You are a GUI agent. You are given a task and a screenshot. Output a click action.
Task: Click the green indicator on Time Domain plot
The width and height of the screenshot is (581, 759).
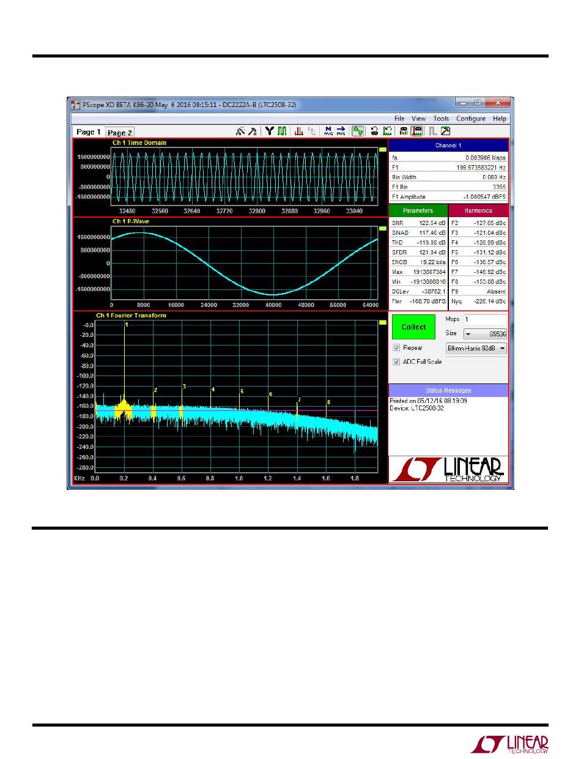(x=383, y=149)
